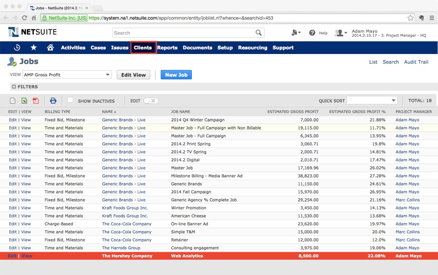Click the browser address bar URL
Screen dimensions: 438x275
click(x=181, y=18)
